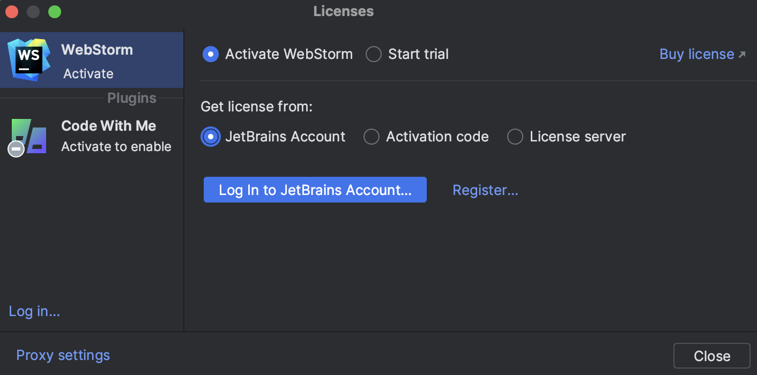The image size is (757, 375).
Task: Click the Plugins section label
Action: 131,97
